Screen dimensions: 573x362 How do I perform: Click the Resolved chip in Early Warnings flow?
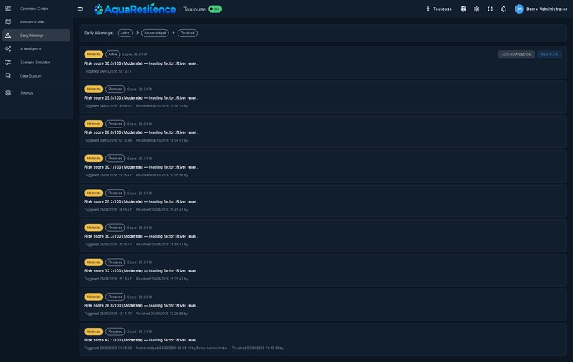(188, 33)
